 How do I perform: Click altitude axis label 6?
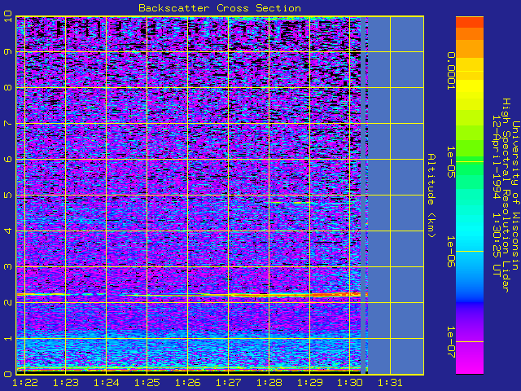click(7, 160)
